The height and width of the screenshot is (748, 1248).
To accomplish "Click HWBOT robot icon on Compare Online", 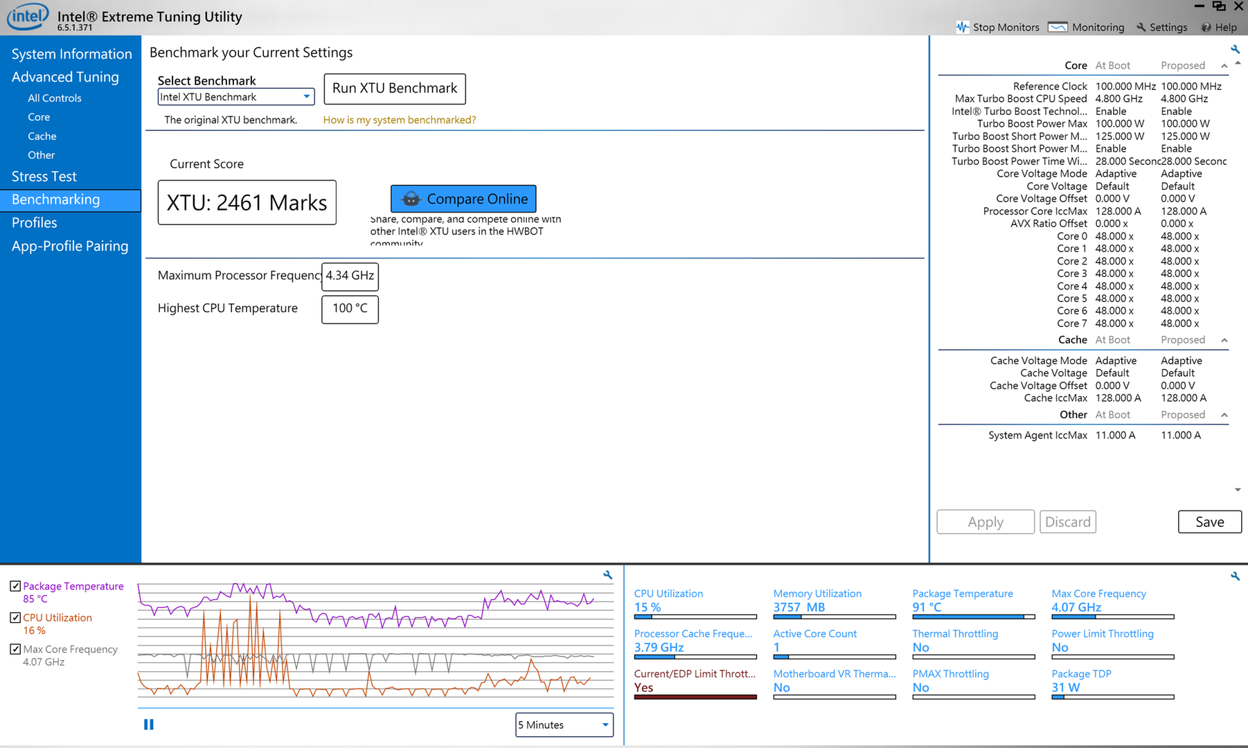I will pos(411,199).
